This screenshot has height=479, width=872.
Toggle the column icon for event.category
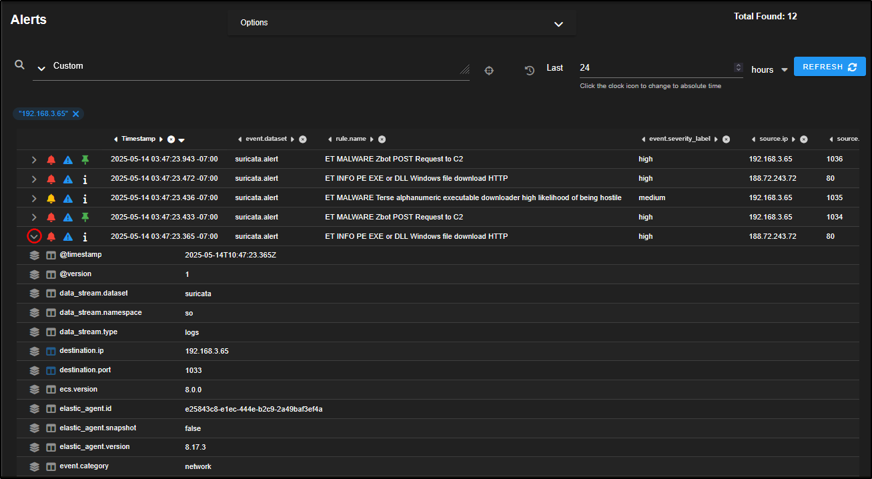click(x=51, y=466)
